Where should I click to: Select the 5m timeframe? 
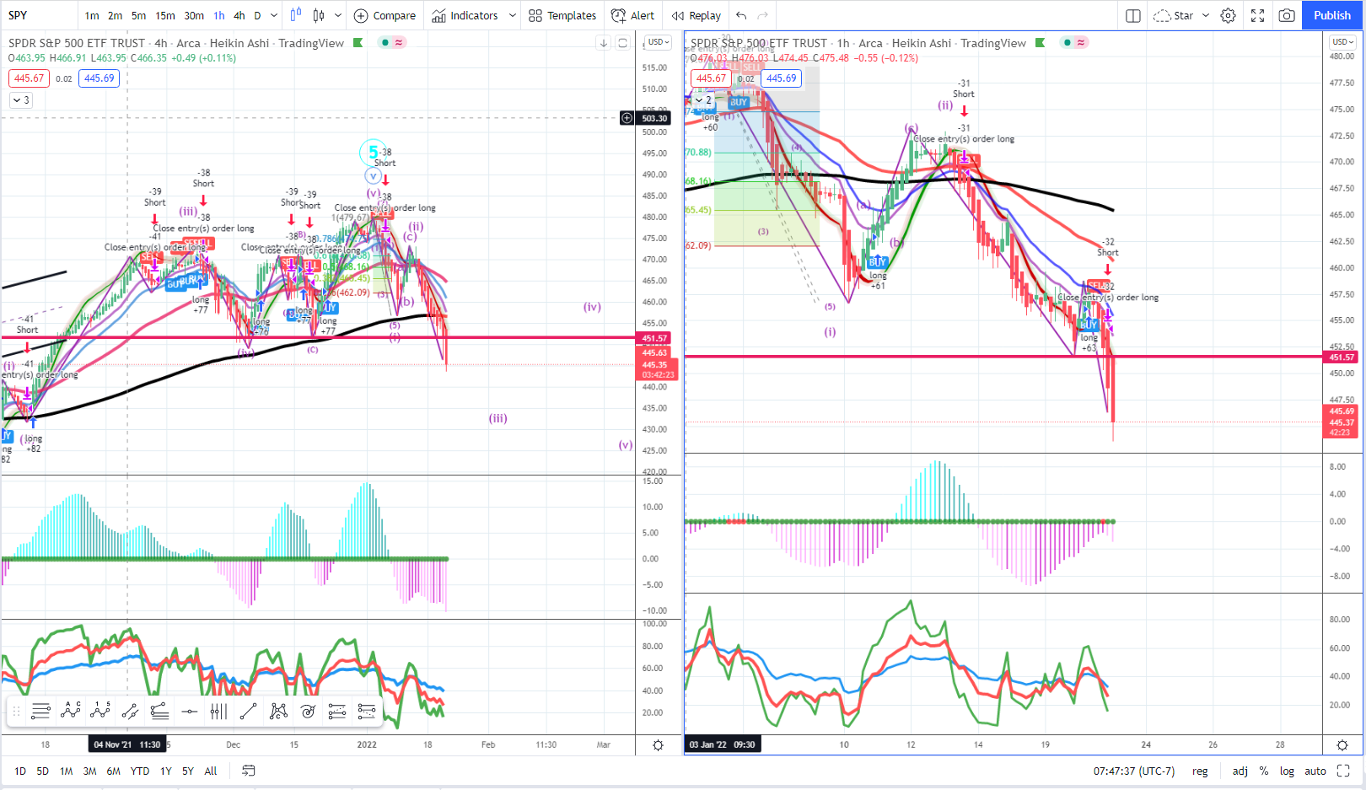click(138, 15)
